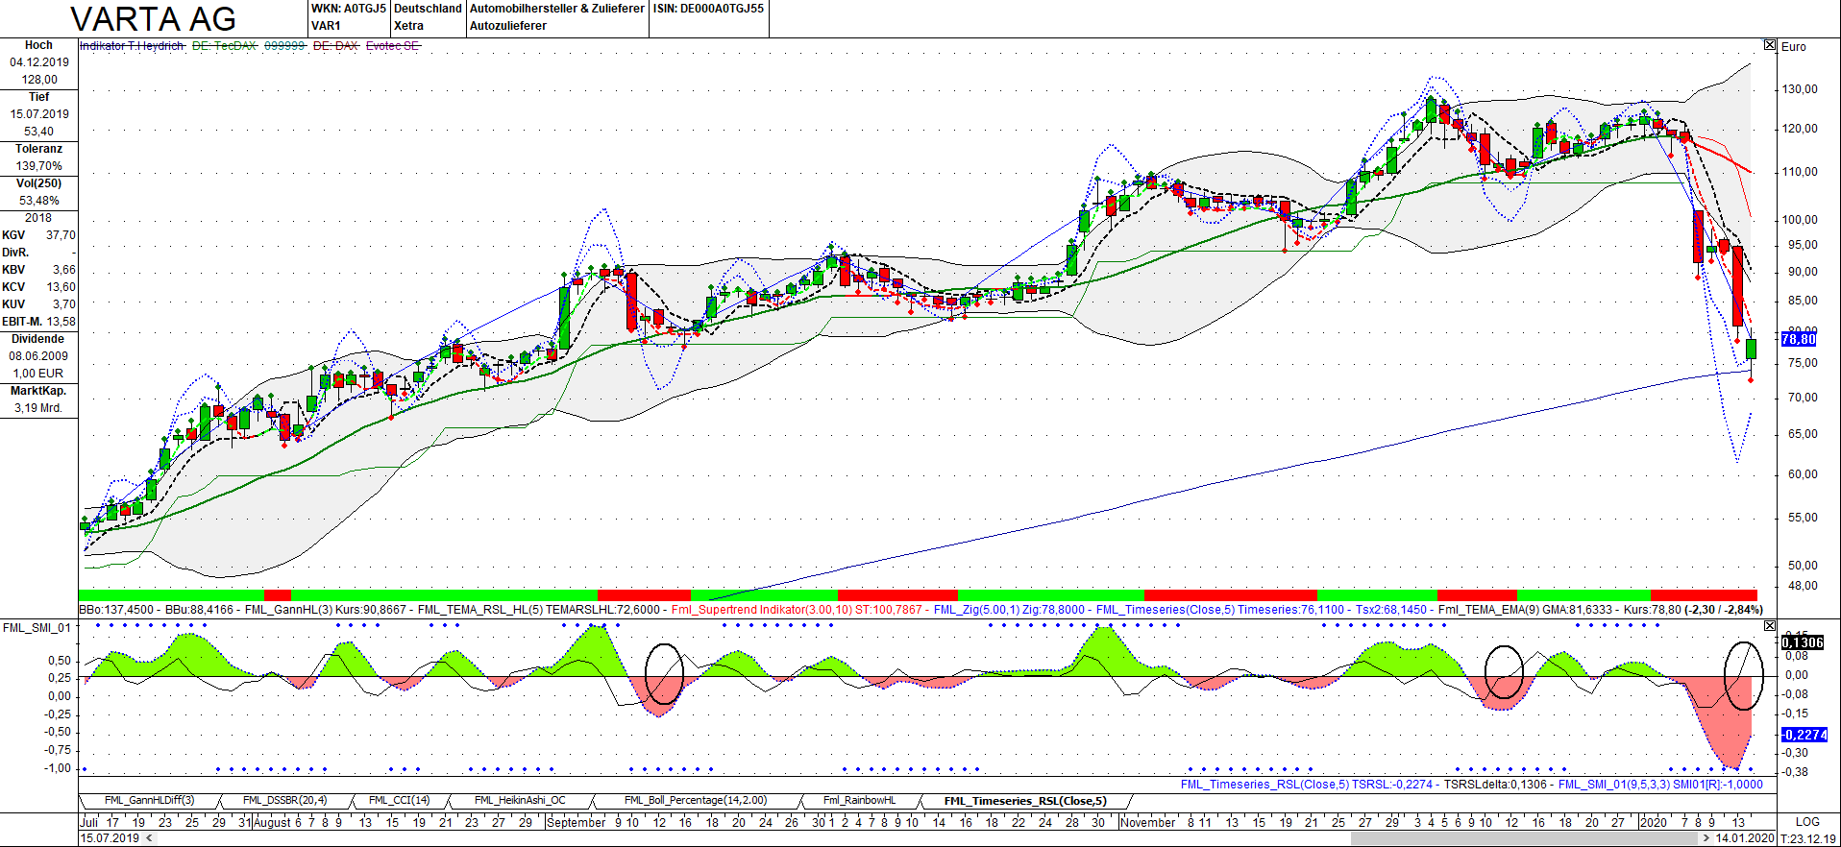
Task: Toggle the 099999 comparison line
Action: [284, 46]
